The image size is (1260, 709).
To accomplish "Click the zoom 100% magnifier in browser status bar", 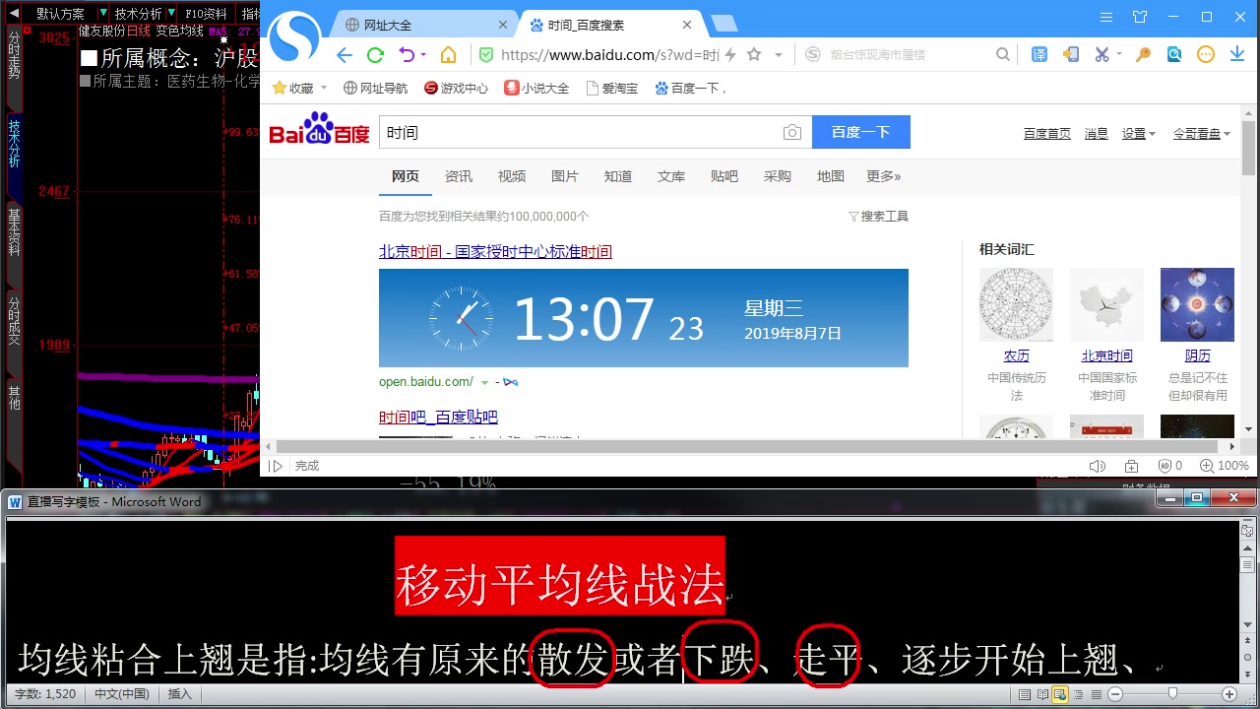I will coord(1224,466).
